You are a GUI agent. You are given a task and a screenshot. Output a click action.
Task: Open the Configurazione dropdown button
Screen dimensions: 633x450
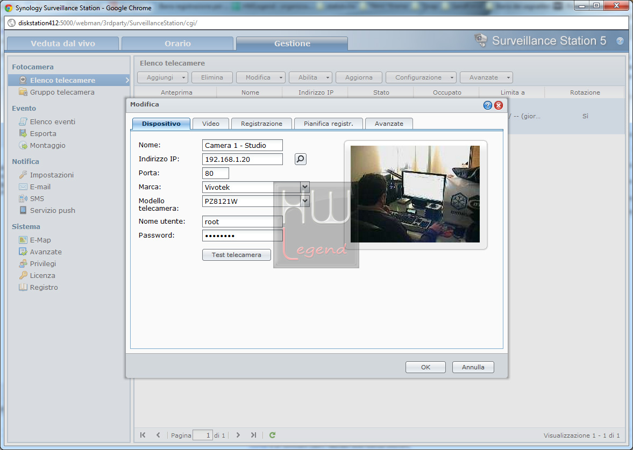(x=421, y=77)
